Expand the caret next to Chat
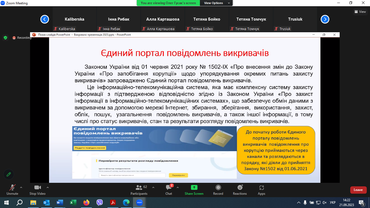 [178, 187]
